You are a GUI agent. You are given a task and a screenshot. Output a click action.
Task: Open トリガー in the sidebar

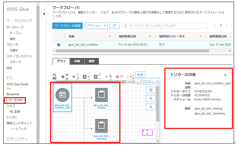pos(12,117)
